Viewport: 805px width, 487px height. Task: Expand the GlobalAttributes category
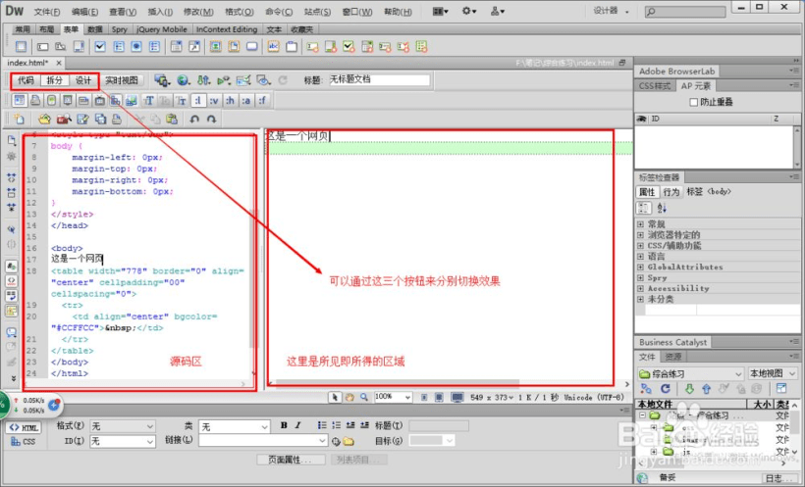click(x=640, y=268)
